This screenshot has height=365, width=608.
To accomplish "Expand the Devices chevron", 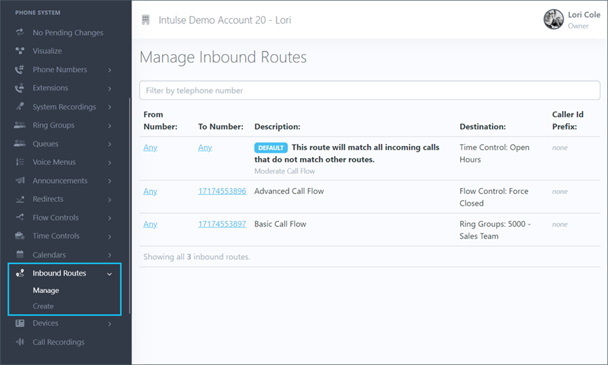I will point(109,324).
